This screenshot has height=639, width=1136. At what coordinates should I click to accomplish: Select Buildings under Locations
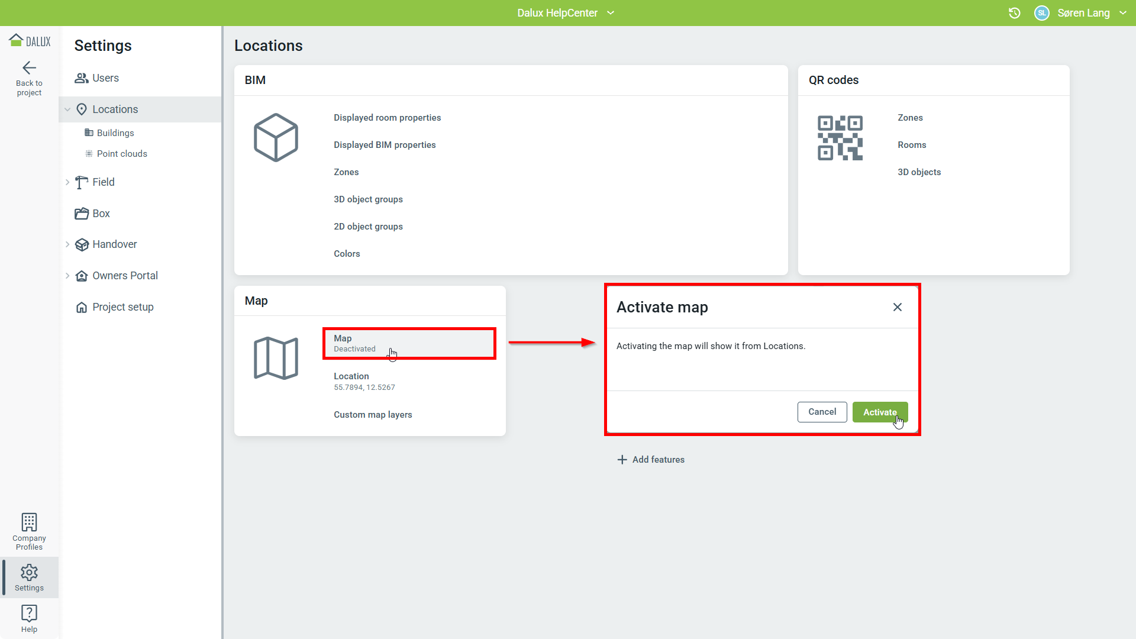pyautogui.click(x=115, y=133)
